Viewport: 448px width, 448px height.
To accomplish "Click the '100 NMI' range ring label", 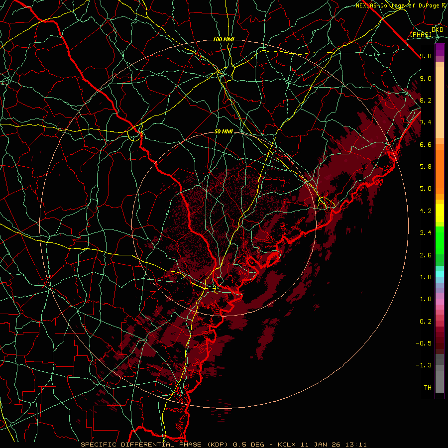I will click(x=224, y=39).
